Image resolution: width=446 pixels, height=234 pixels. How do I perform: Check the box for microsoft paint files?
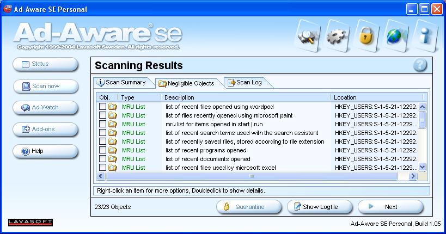(103, 115)
